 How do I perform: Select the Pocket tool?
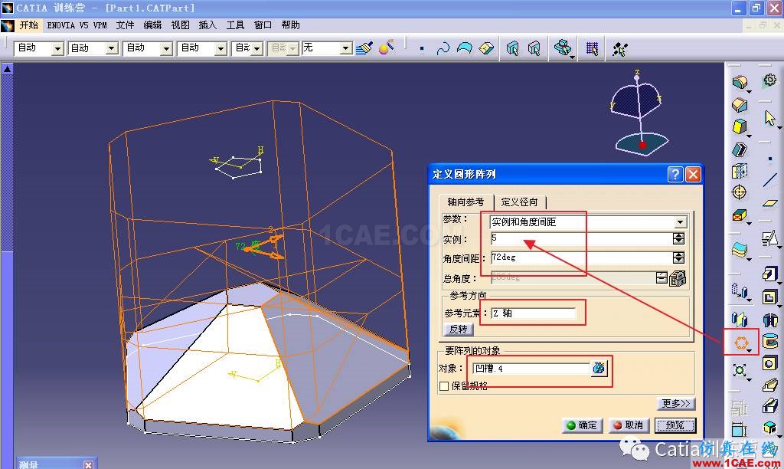coord(770,297)
